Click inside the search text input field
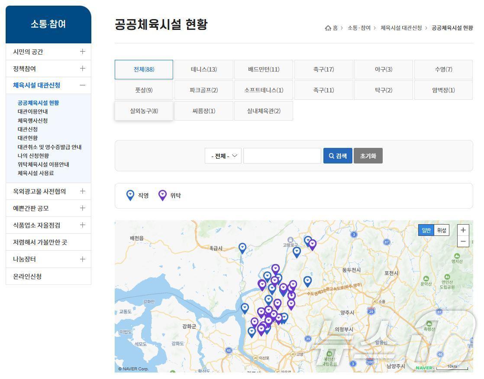 (282, 155)
